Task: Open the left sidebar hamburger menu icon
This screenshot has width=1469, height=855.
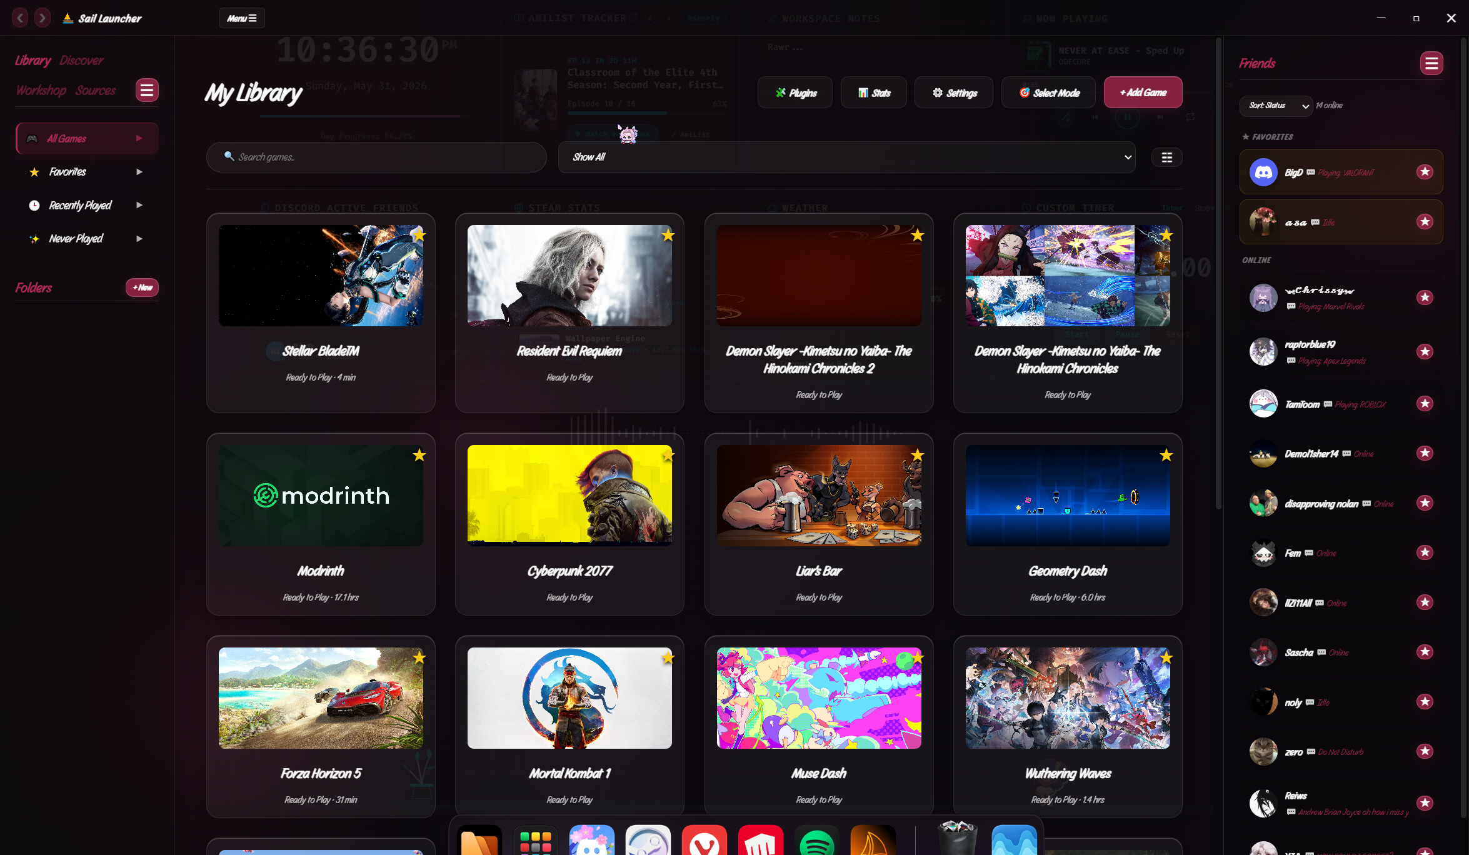Action: tap(147, 91)
